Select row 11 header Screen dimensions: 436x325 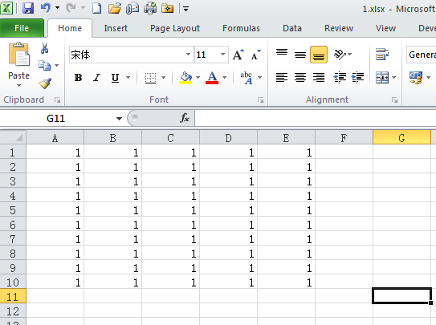(13, 296)
